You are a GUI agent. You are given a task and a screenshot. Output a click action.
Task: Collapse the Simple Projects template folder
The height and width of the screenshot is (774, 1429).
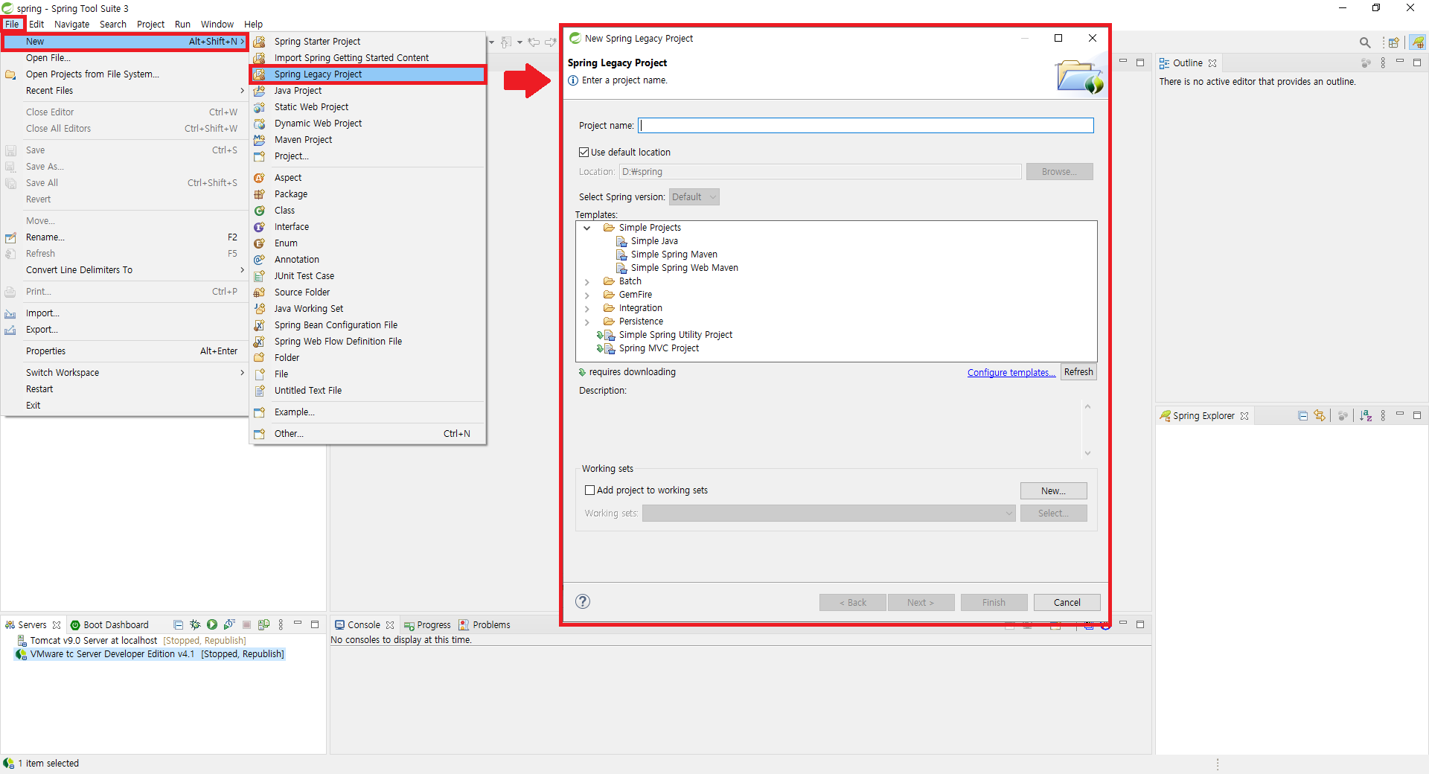click(587, 228)
